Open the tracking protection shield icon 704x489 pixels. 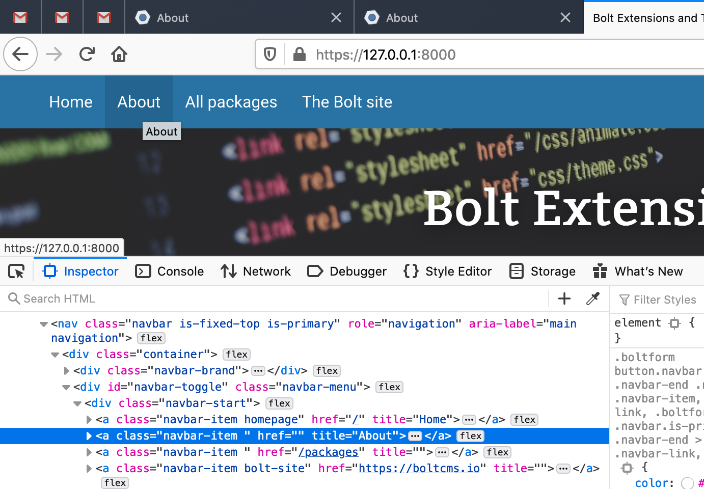[x=270, y=54]
